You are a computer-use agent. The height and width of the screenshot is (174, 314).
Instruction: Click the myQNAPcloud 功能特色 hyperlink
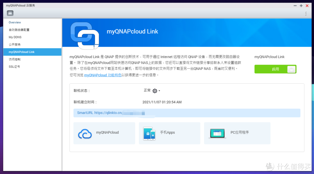tap(102, 75)
